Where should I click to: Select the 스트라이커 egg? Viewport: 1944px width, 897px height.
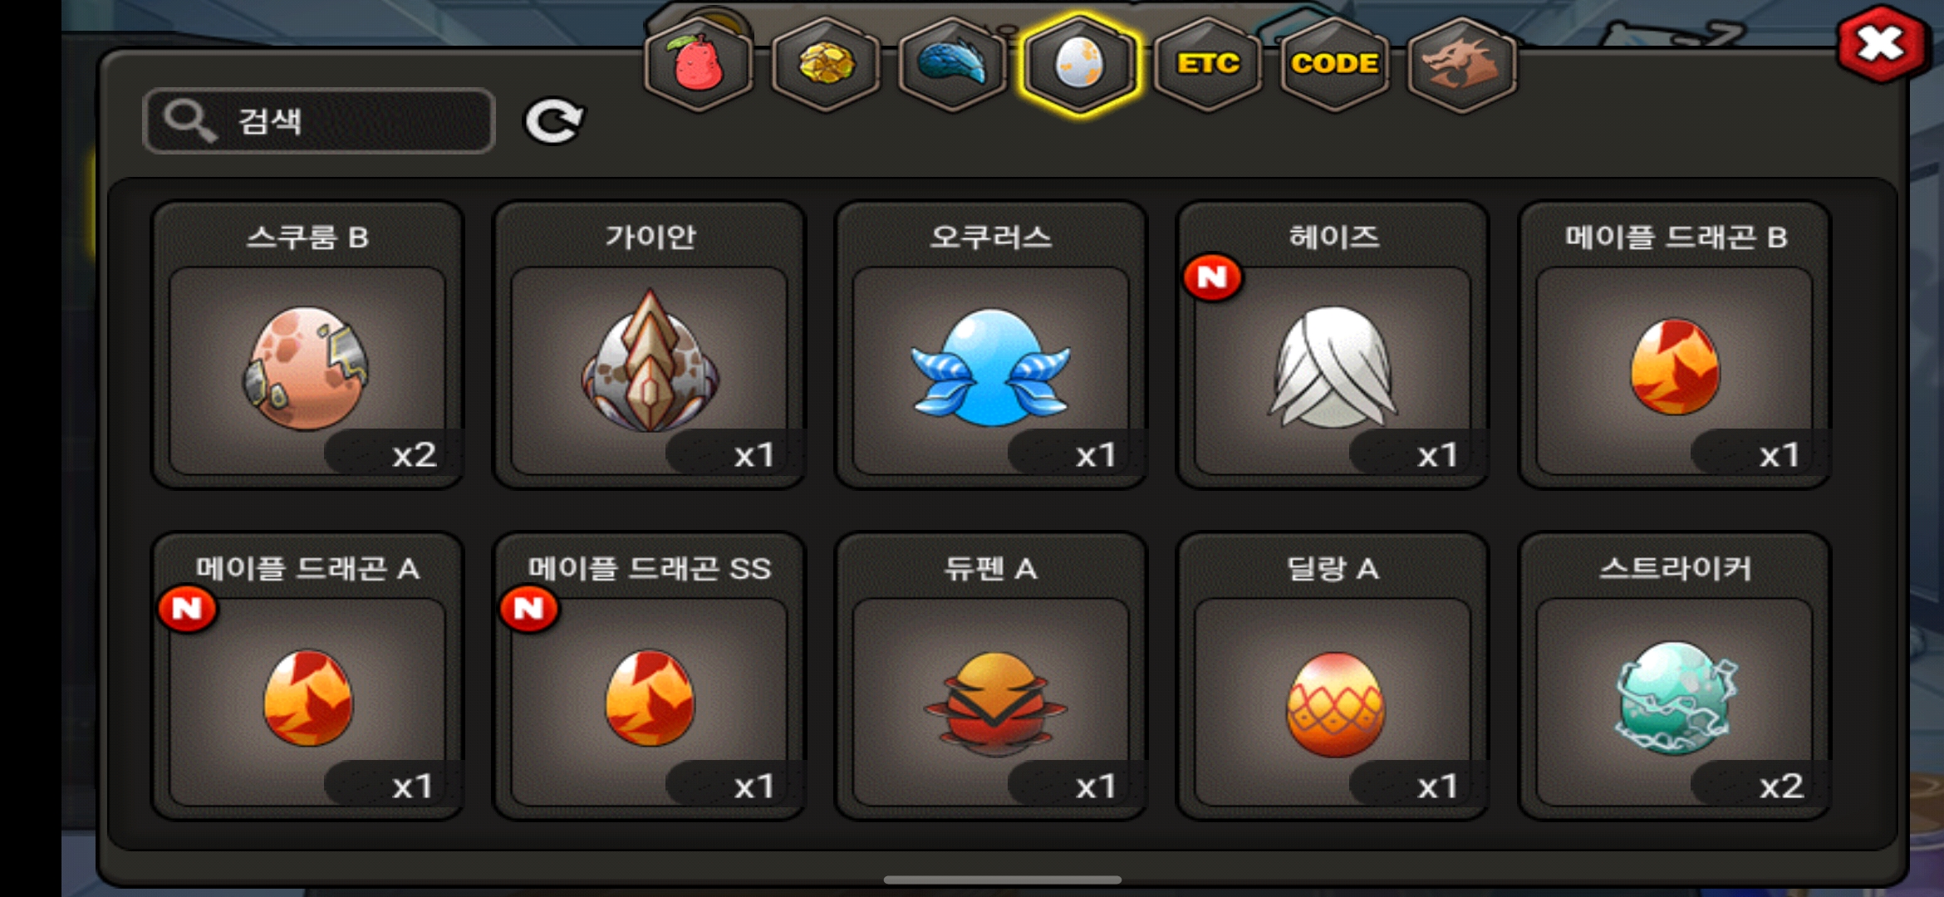(1674, 676)
